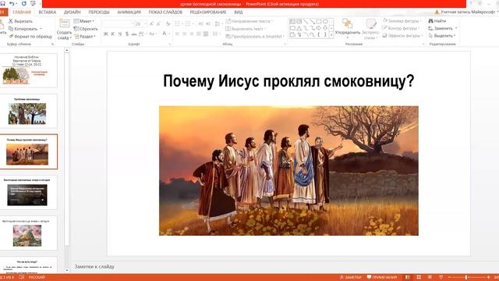Zoom in with plus icon
Image resolution: width=499 pixels, height=281 pixels.
(x=489, y=278)
